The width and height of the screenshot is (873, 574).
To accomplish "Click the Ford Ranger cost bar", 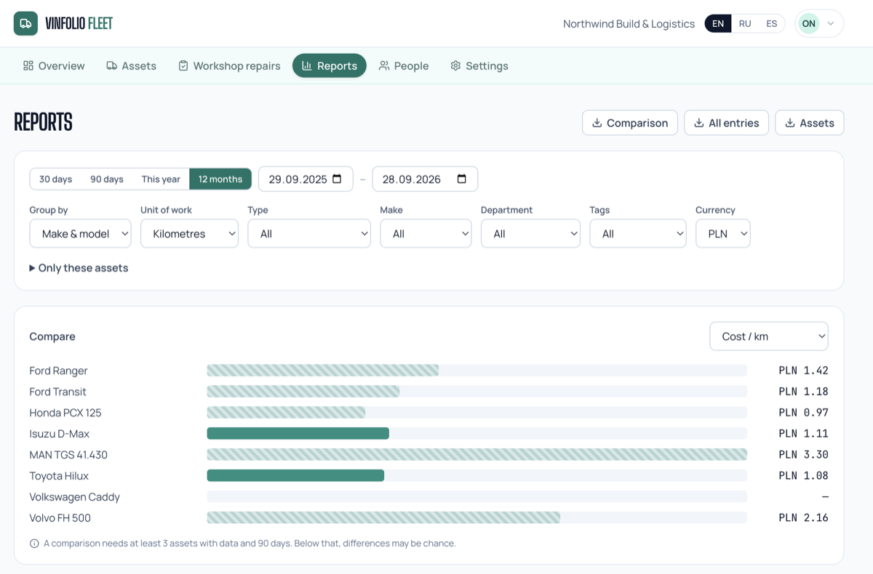I will [323, 371].
